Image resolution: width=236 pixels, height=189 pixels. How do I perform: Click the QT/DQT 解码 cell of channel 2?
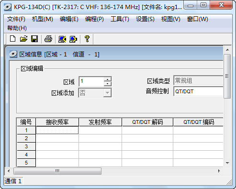pos(147,138)
